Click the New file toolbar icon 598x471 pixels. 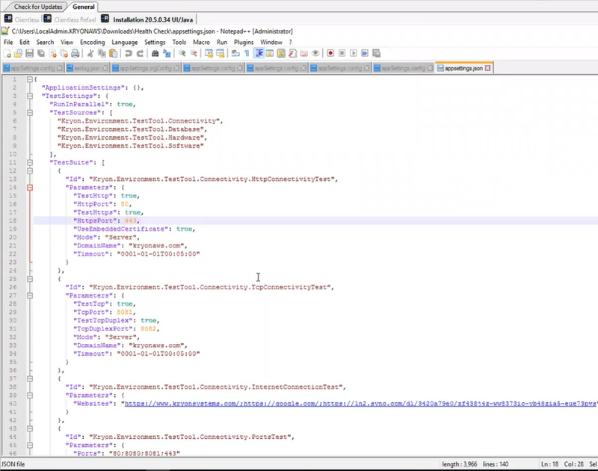[7, 54]
